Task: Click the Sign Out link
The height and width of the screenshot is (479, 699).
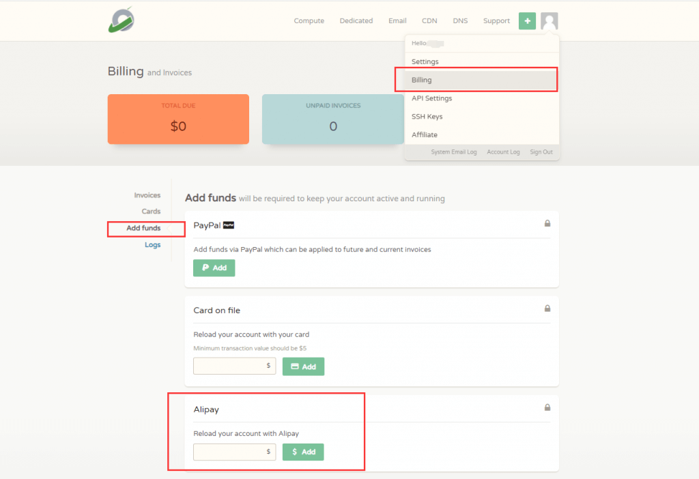Action: tap(541, 152)
